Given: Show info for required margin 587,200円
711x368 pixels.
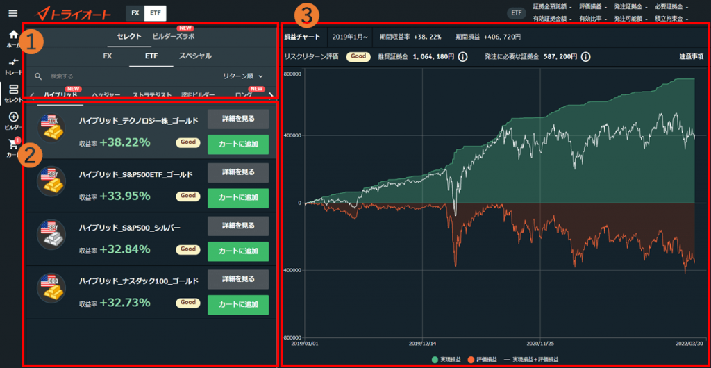Looking at the screenshot, I should [x=585, y=57].
